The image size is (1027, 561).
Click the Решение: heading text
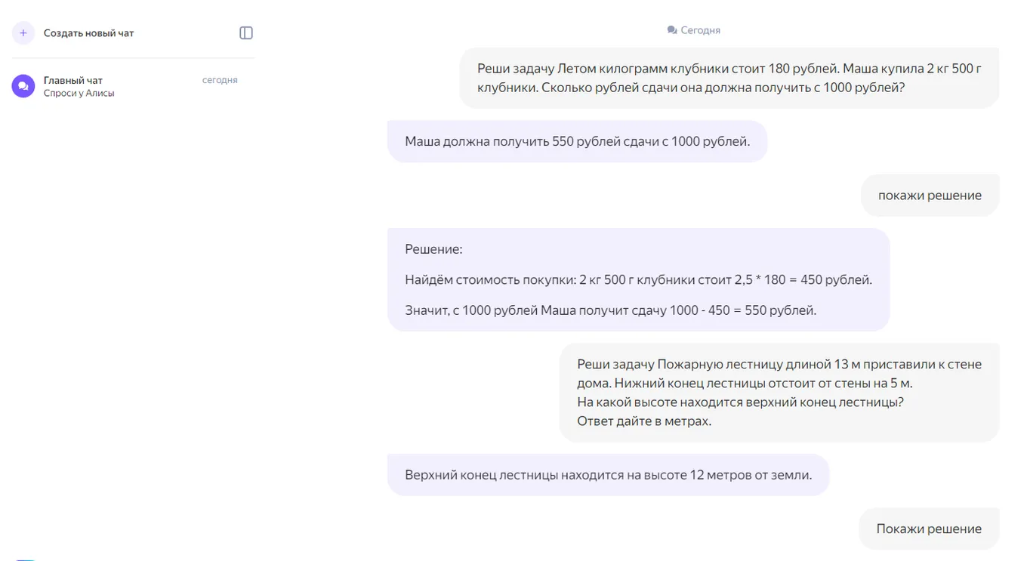click(x=433, y=249)
